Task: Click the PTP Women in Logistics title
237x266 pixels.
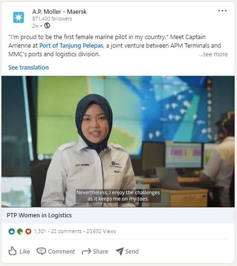Action: [39, 215]
